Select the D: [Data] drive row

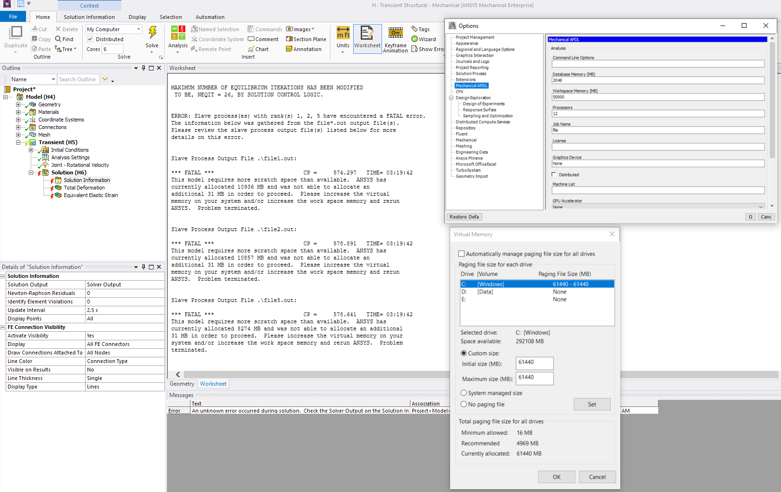click(x=537, y=292)
